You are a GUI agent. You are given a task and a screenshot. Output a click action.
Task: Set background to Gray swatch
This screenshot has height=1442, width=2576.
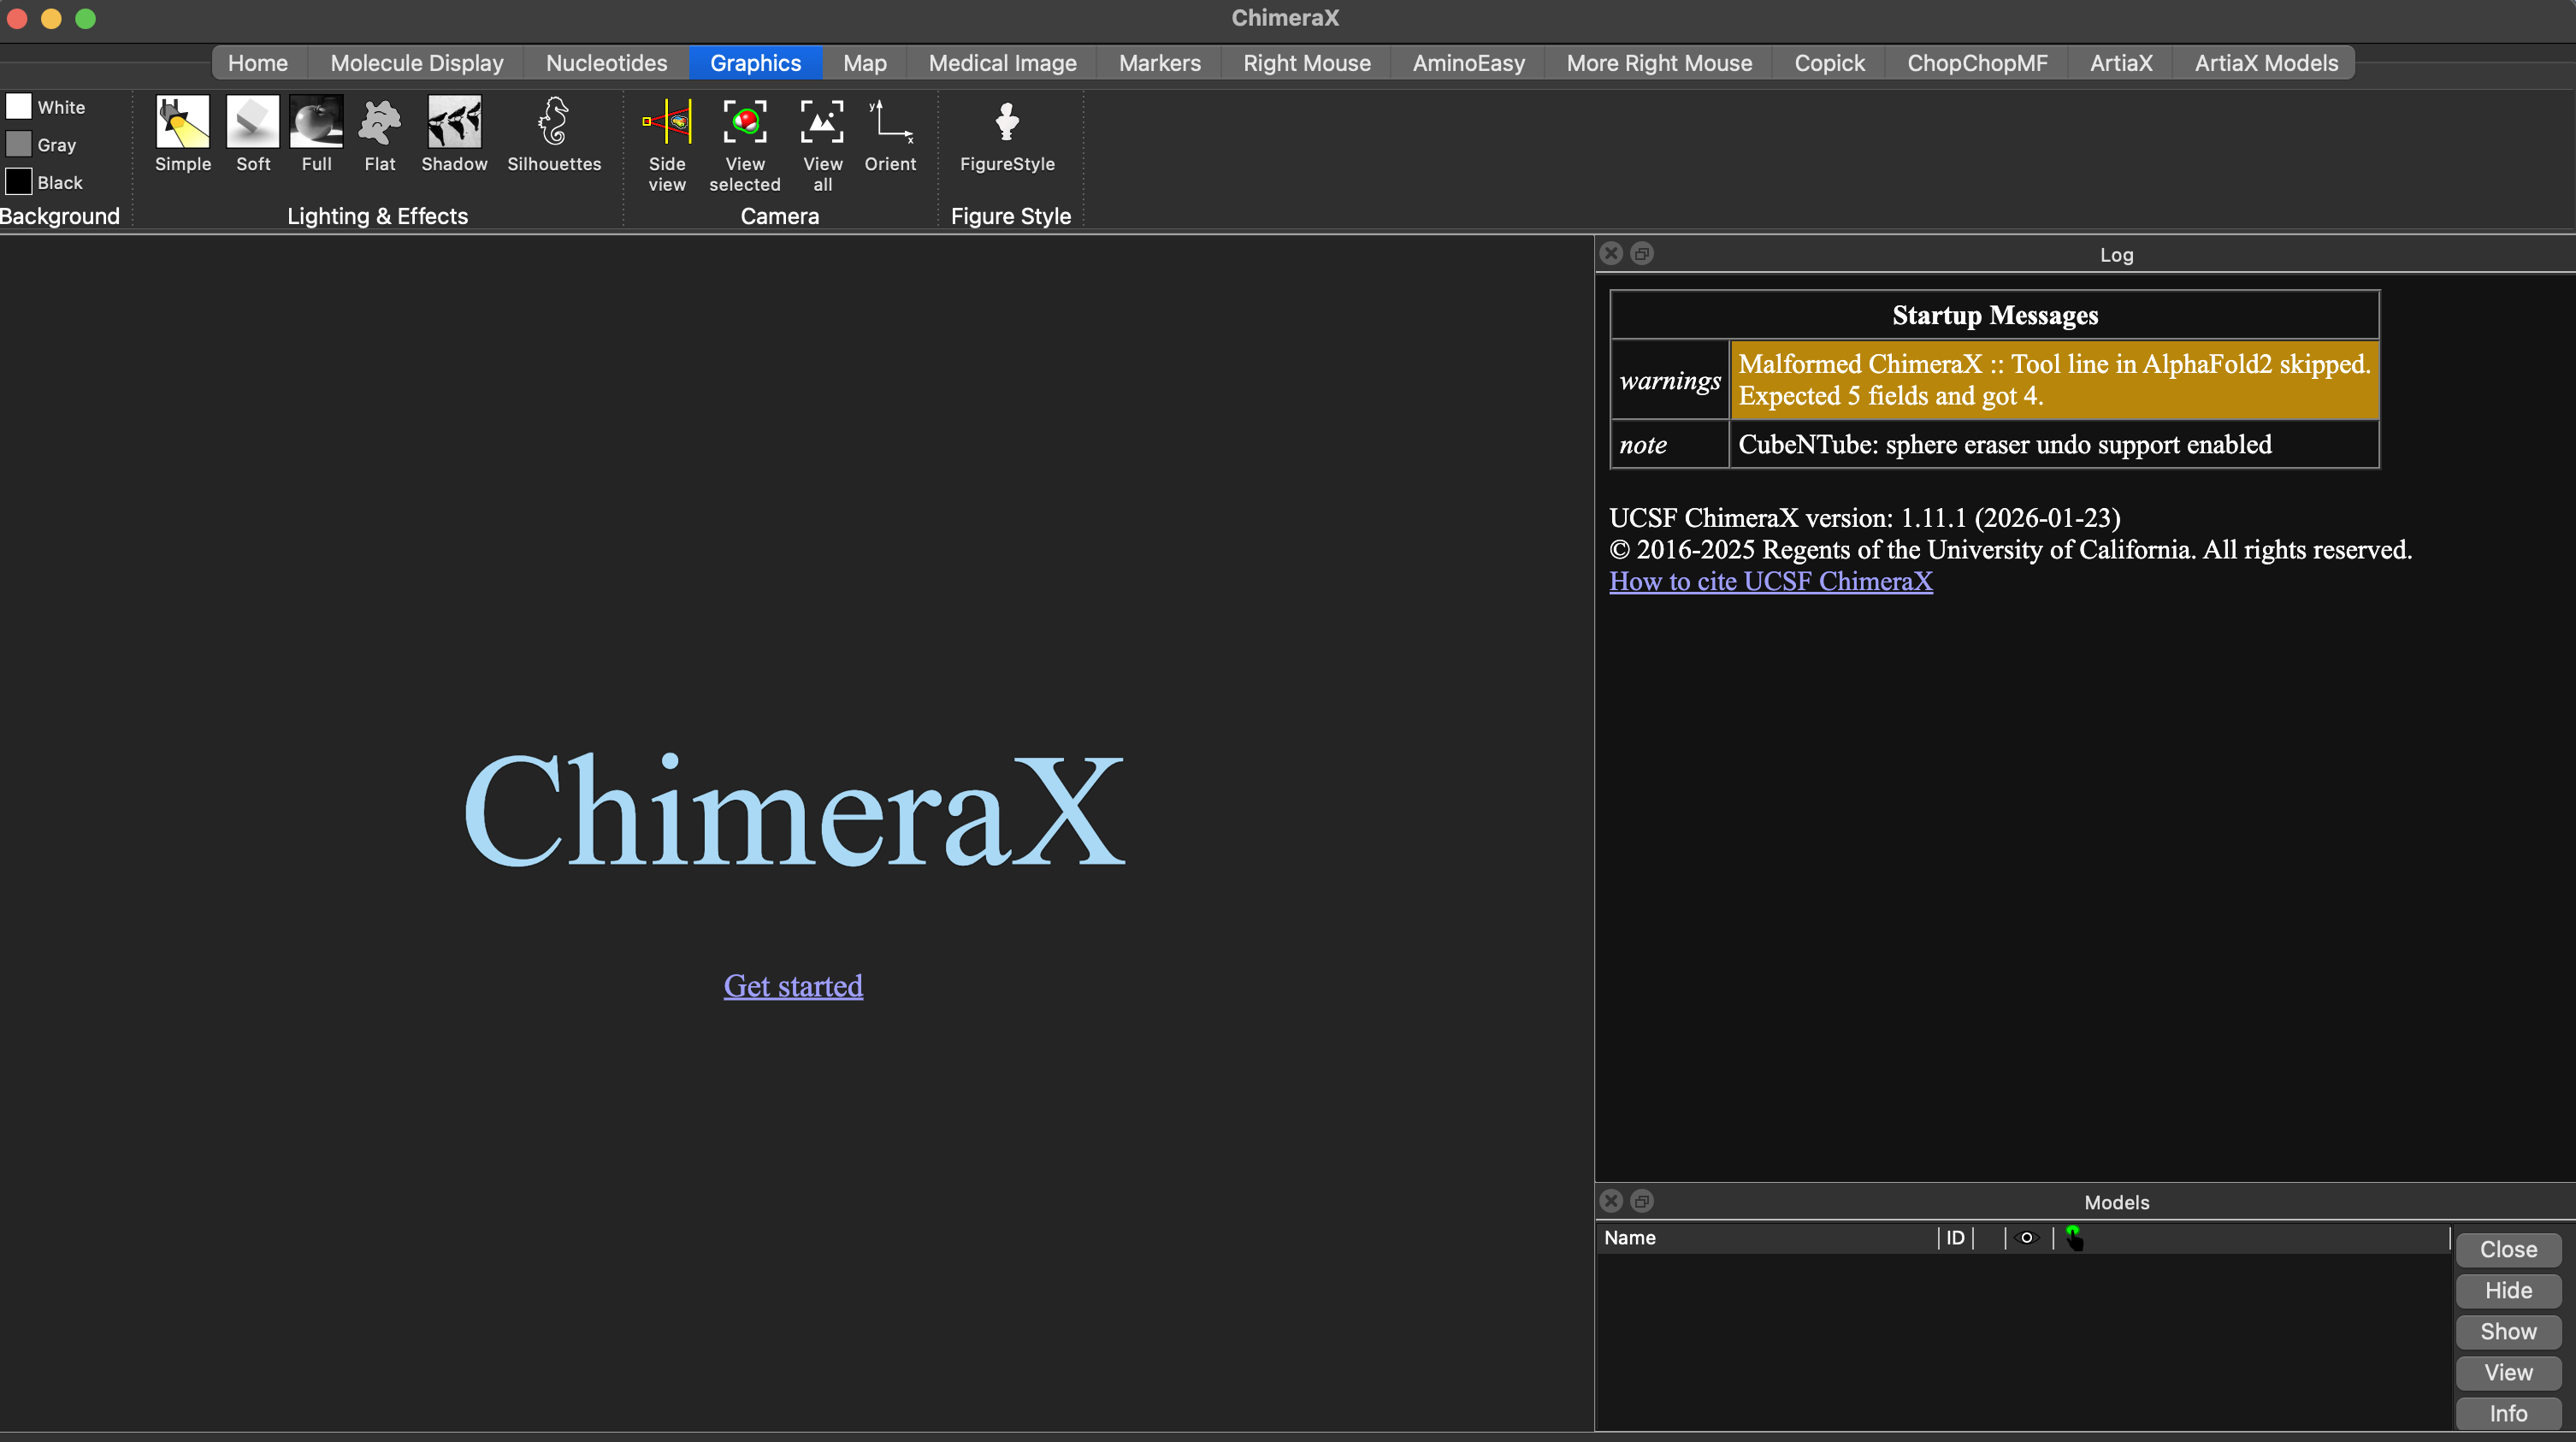coord(19,144)
